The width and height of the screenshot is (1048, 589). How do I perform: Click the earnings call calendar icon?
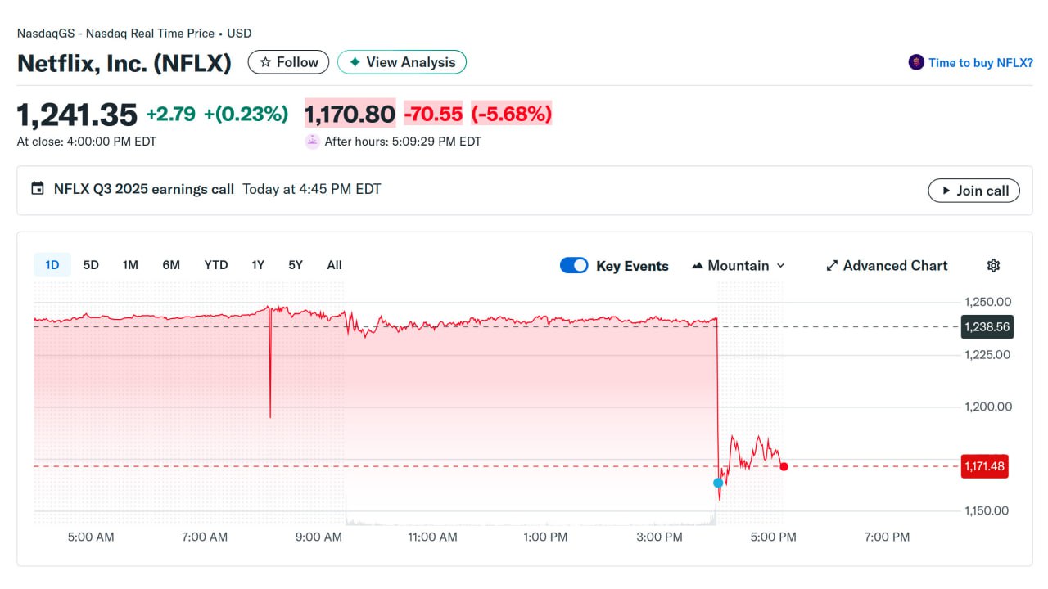click(37, 189)
